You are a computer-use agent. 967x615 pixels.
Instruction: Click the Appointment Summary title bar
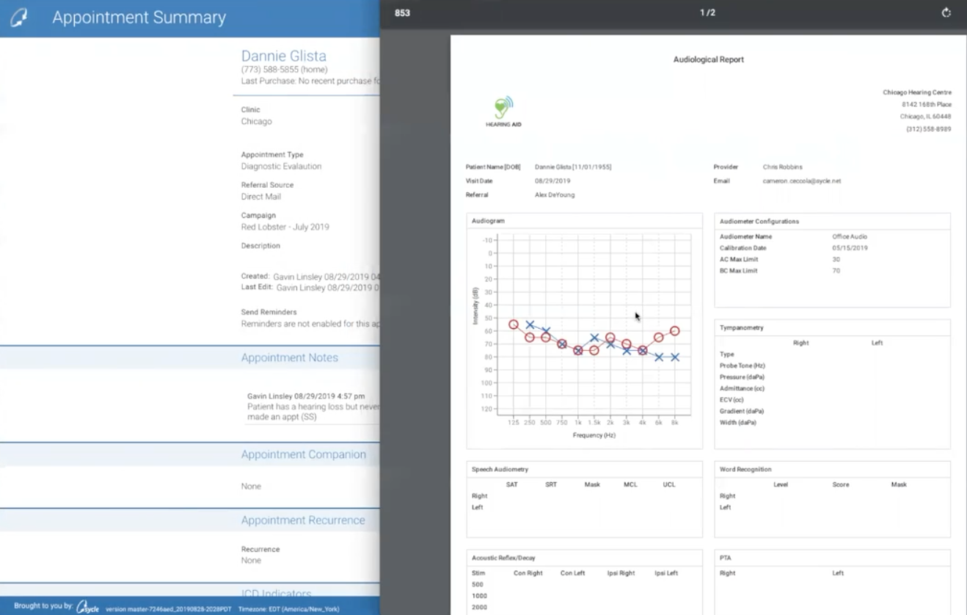coord(138,17)
